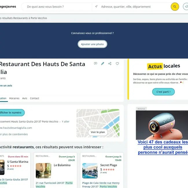Switch to the Horaires tab

pos(14,98)
